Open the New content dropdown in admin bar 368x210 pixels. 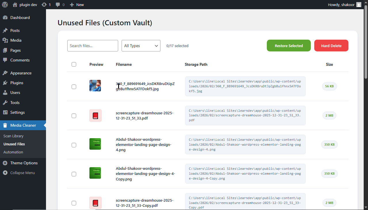pyautogui.click(x=77, y=5)
